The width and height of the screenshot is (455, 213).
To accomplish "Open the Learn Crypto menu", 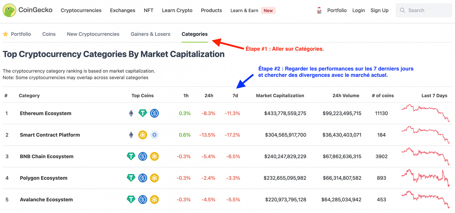I will coord(177,10).
